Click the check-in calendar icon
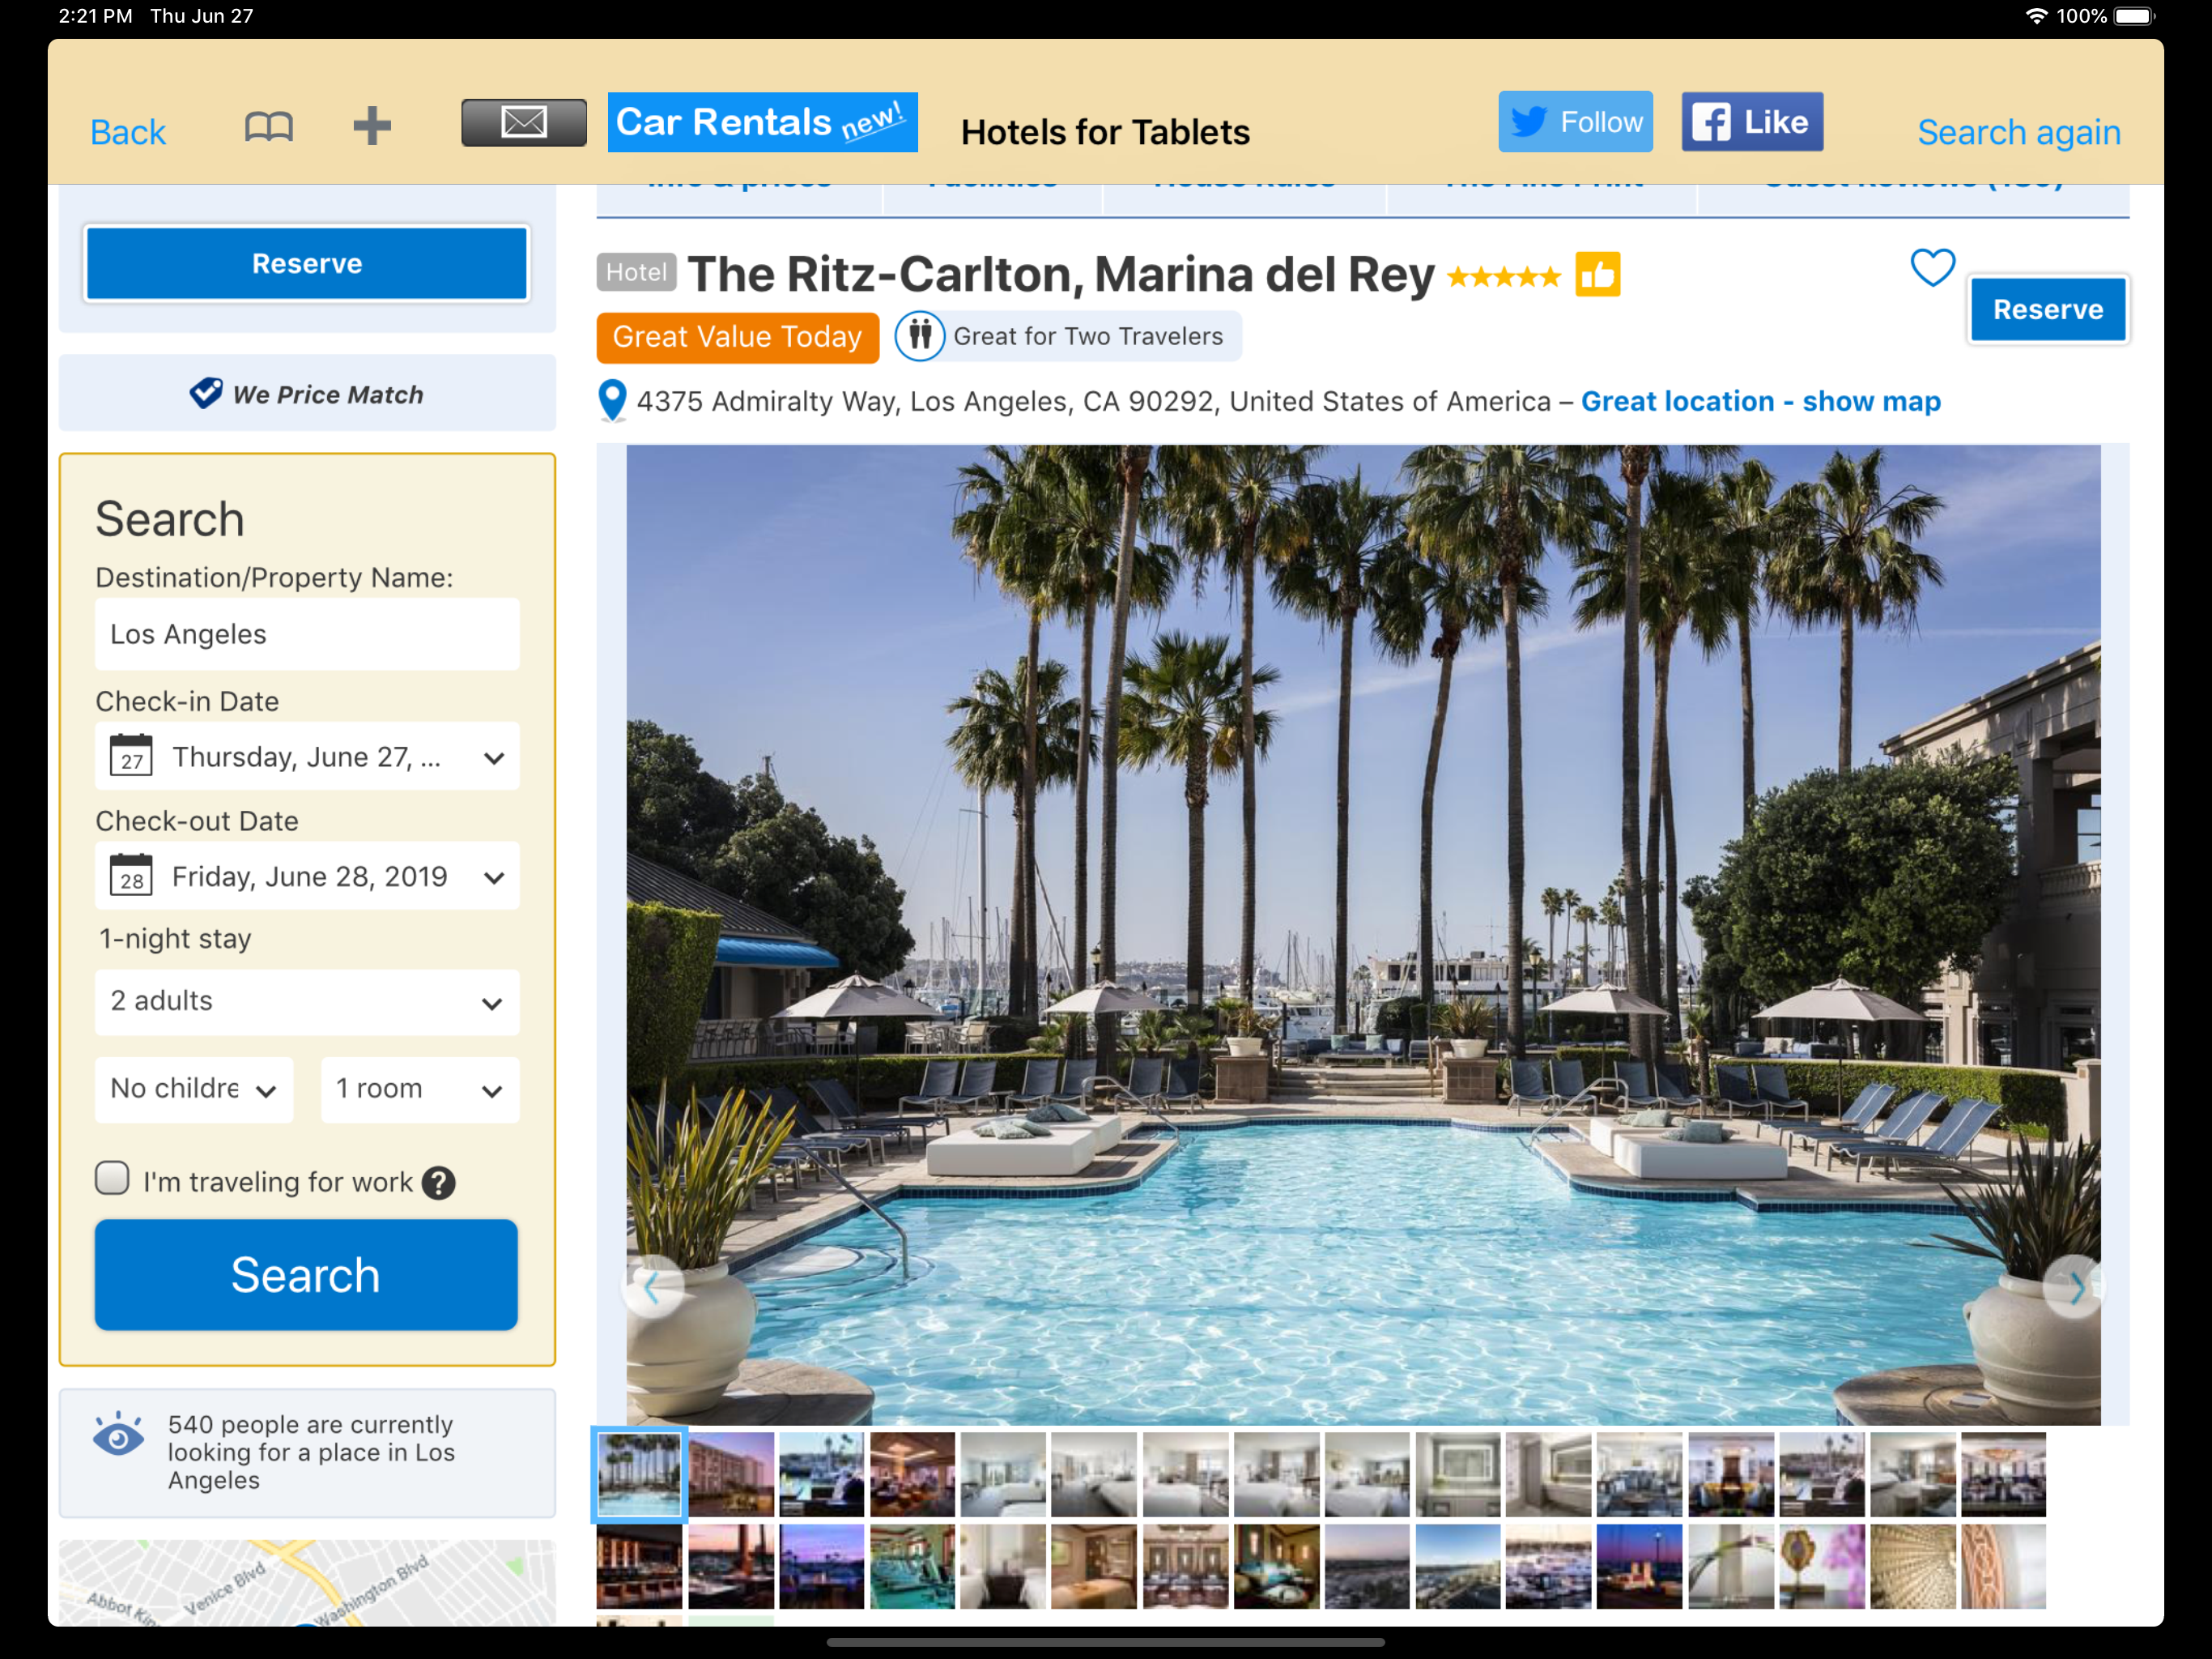 tap(131, 757)
